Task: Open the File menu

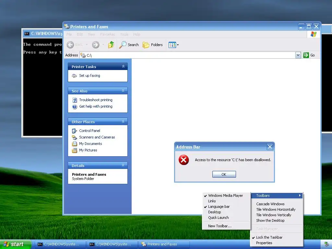Action: pyautogui.click(x=69, y=34)
